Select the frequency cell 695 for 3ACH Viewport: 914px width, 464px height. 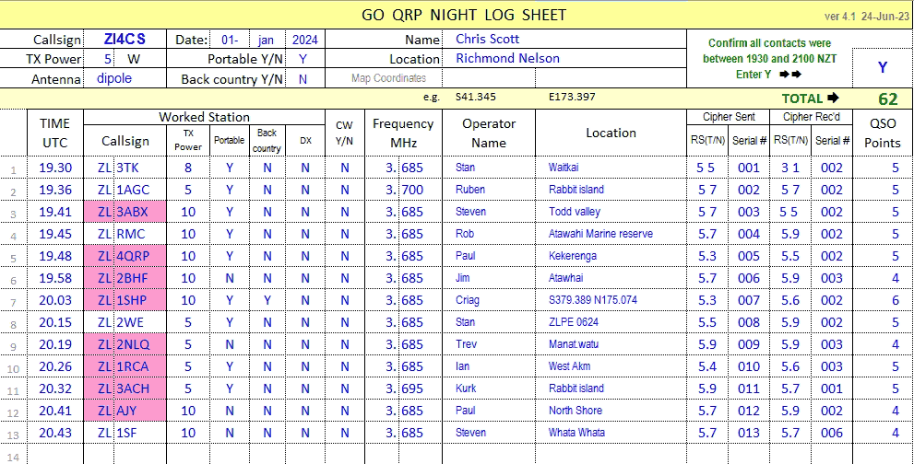pyautogui.click(x=421, y=389)
